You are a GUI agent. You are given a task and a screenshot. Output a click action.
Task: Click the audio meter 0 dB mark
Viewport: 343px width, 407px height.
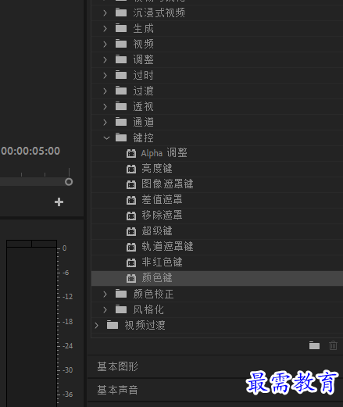click(x=65, y=248)
